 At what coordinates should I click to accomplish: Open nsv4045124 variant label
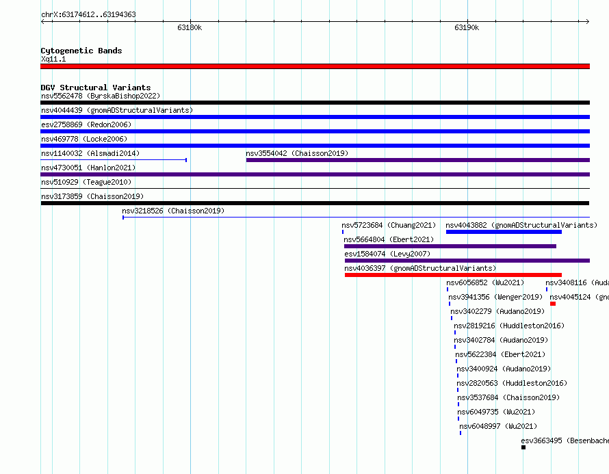[579, 297]
